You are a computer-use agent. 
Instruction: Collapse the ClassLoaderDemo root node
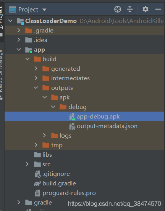click(10, 21)
